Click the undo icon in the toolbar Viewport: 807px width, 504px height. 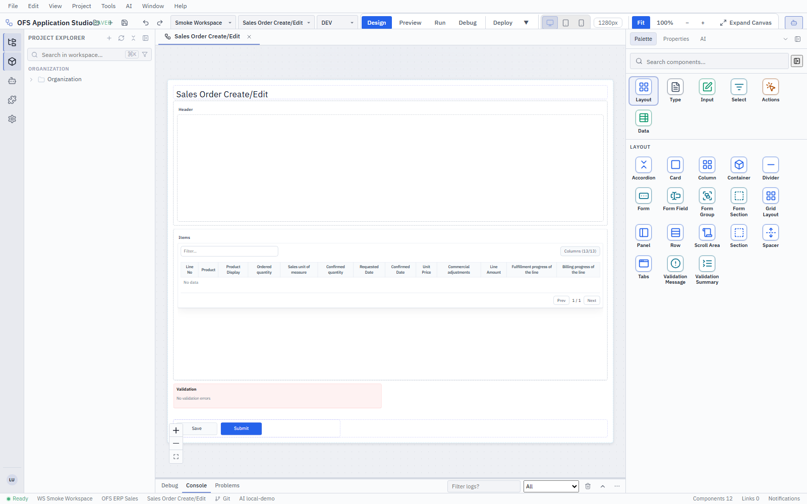point(146,23)
